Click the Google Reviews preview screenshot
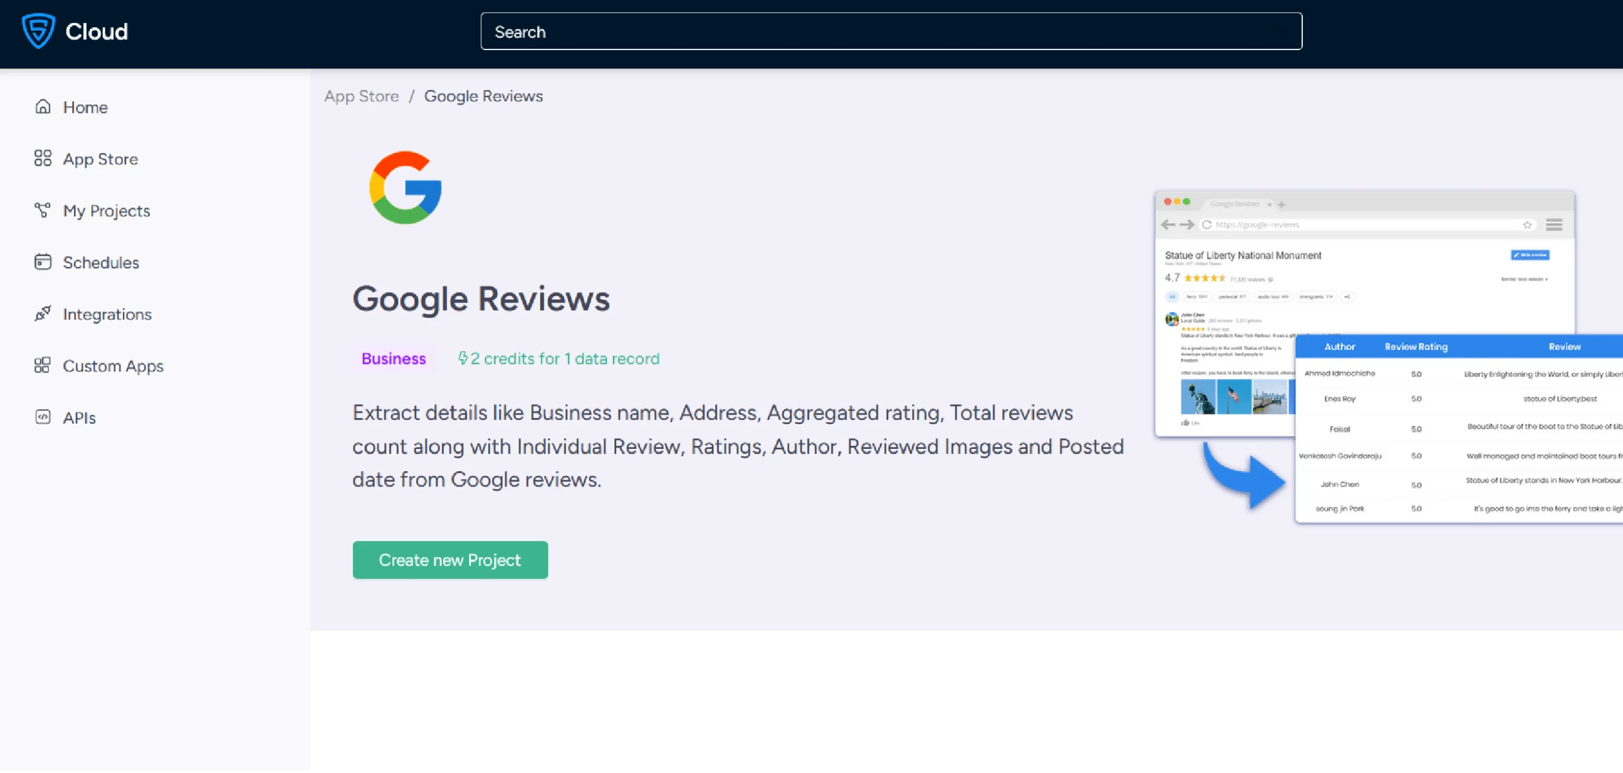Image resolution: width=1623 pixels, height=773 pixels. 1388,357
